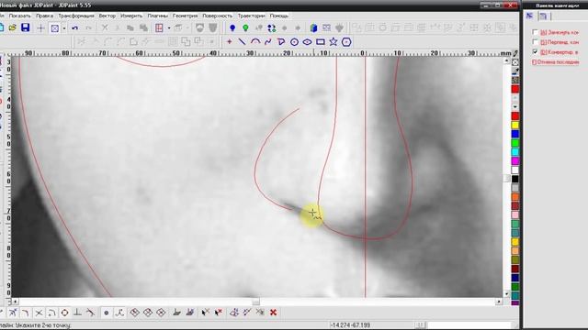Viewport: 588px width, 330px height.
Task: Enable the first navigation panel checkbox
Action: click(535, 32)
